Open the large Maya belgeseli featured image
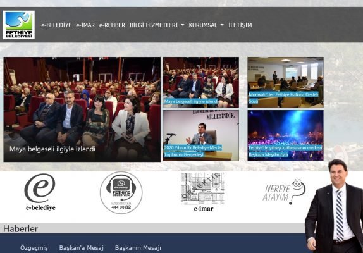 pos(82,109)
